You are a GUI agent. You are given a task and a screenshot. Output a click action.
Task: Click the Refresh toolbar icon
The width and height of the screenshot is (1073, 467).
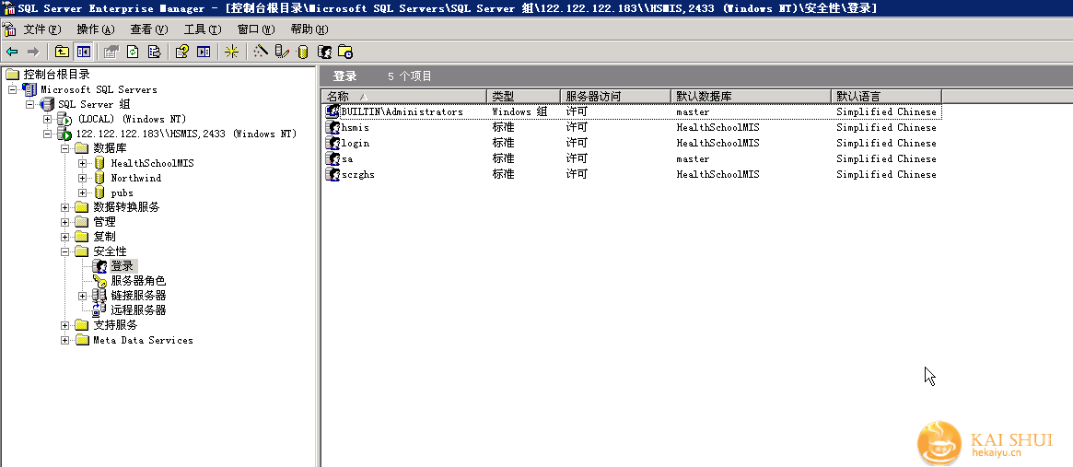133,52
